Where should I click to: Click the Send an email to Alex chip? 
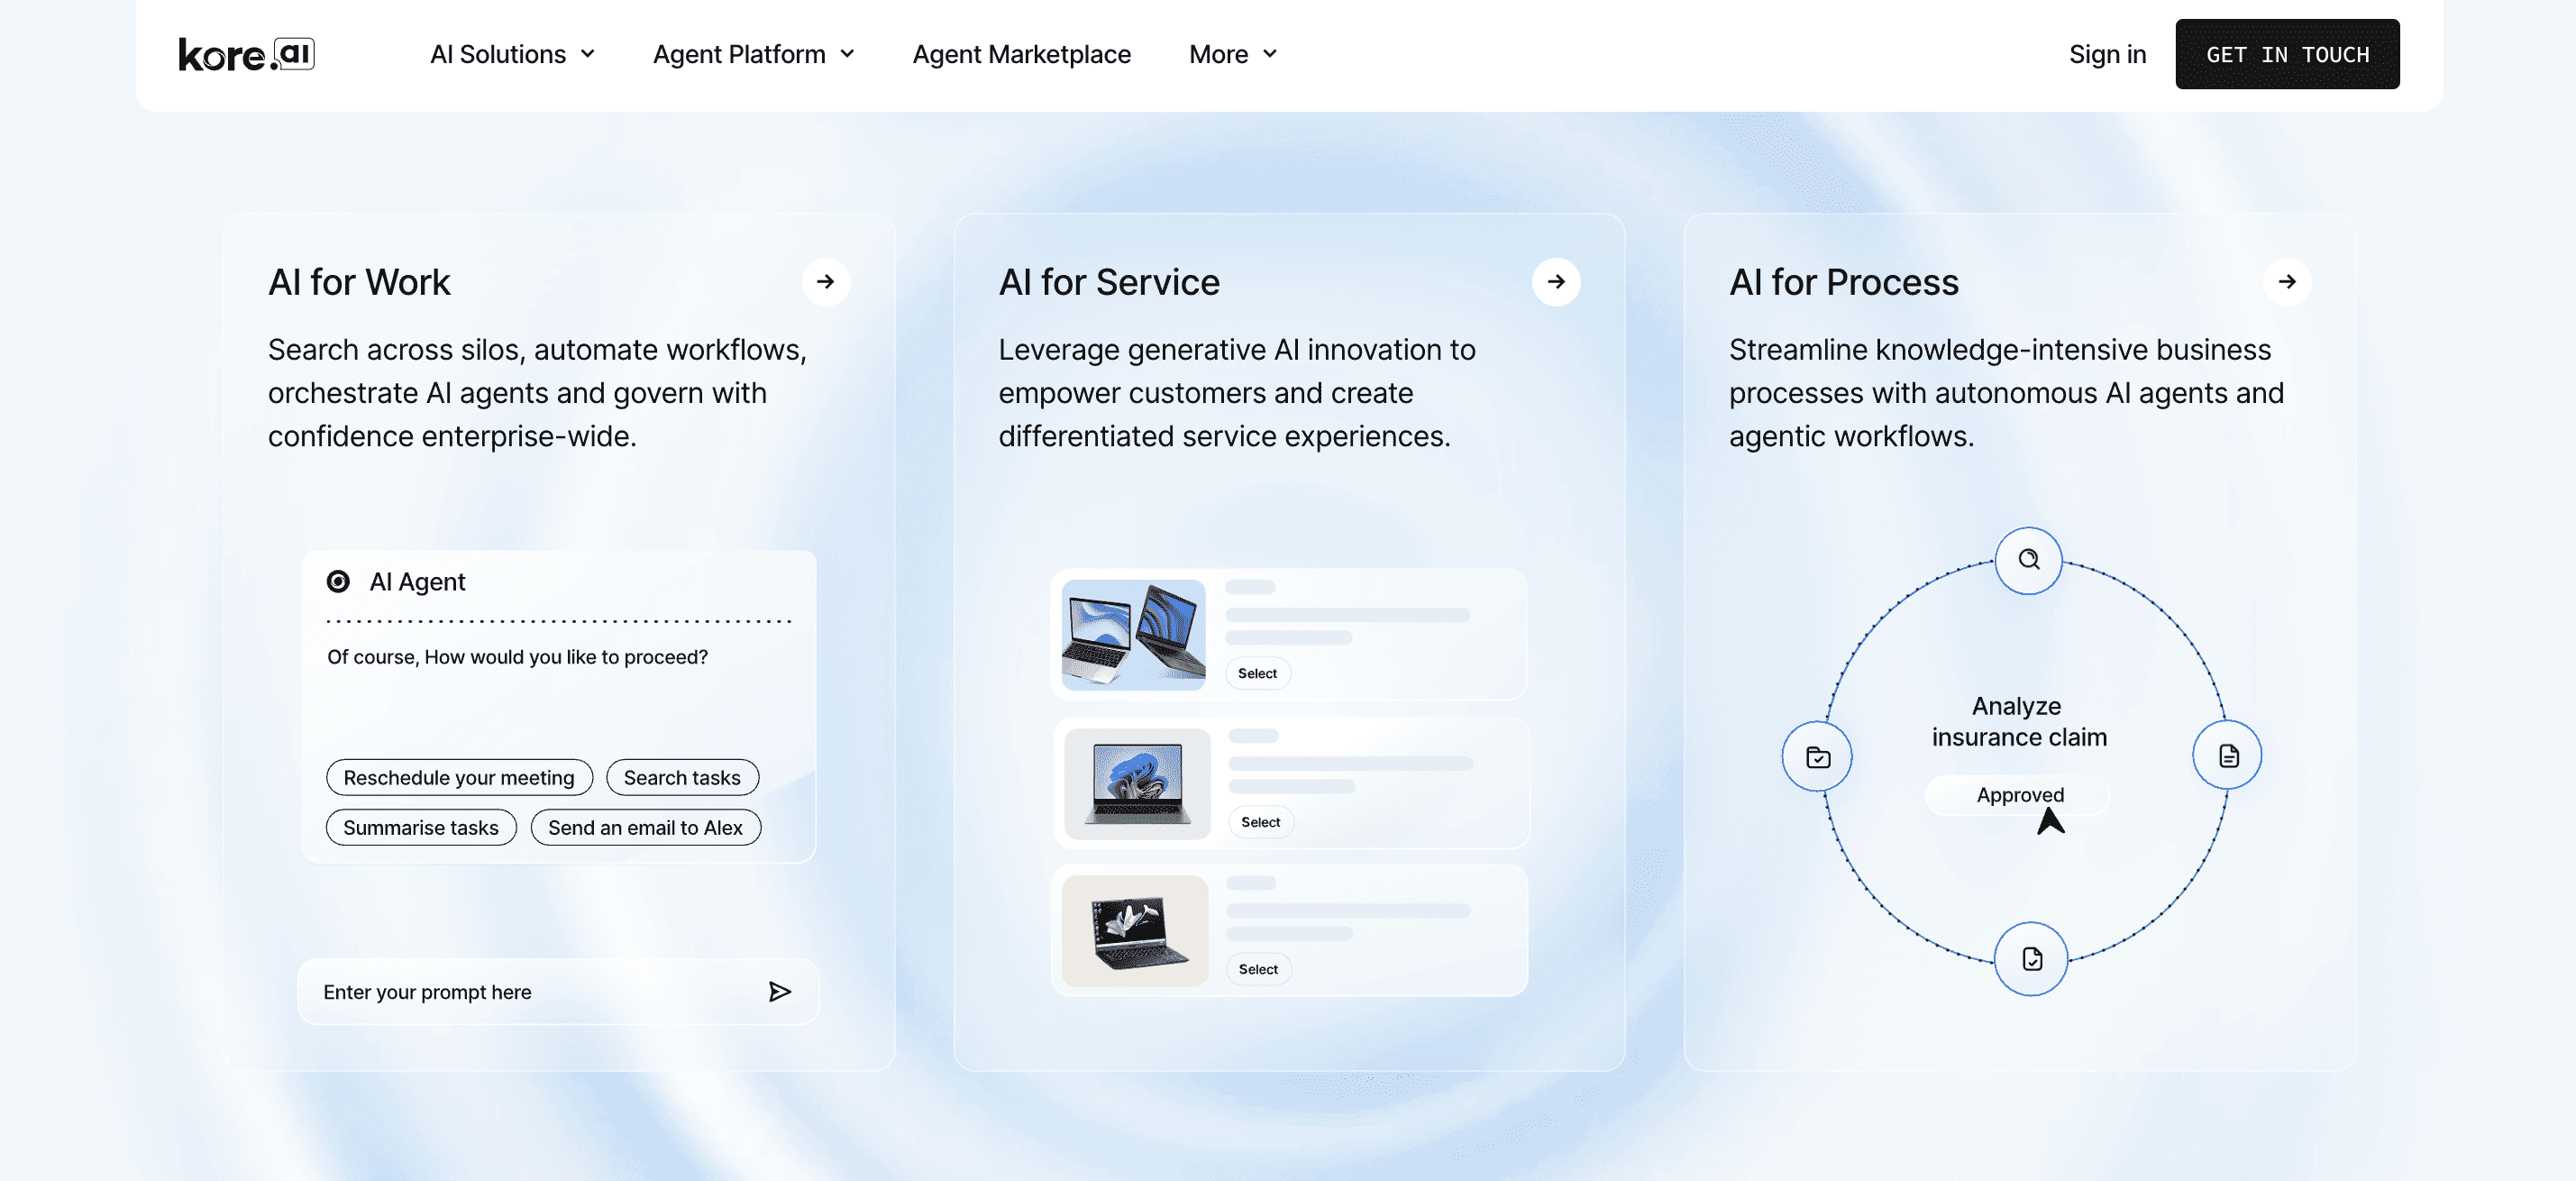[645, 827]
